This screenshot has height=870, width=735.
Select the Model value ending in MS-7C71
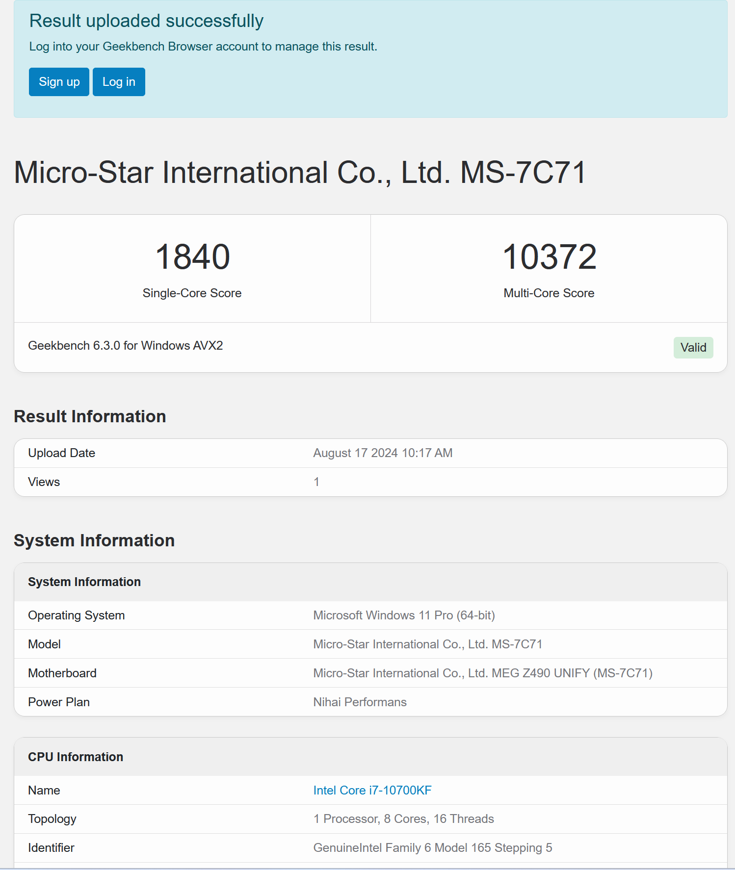tap(428, 644)
